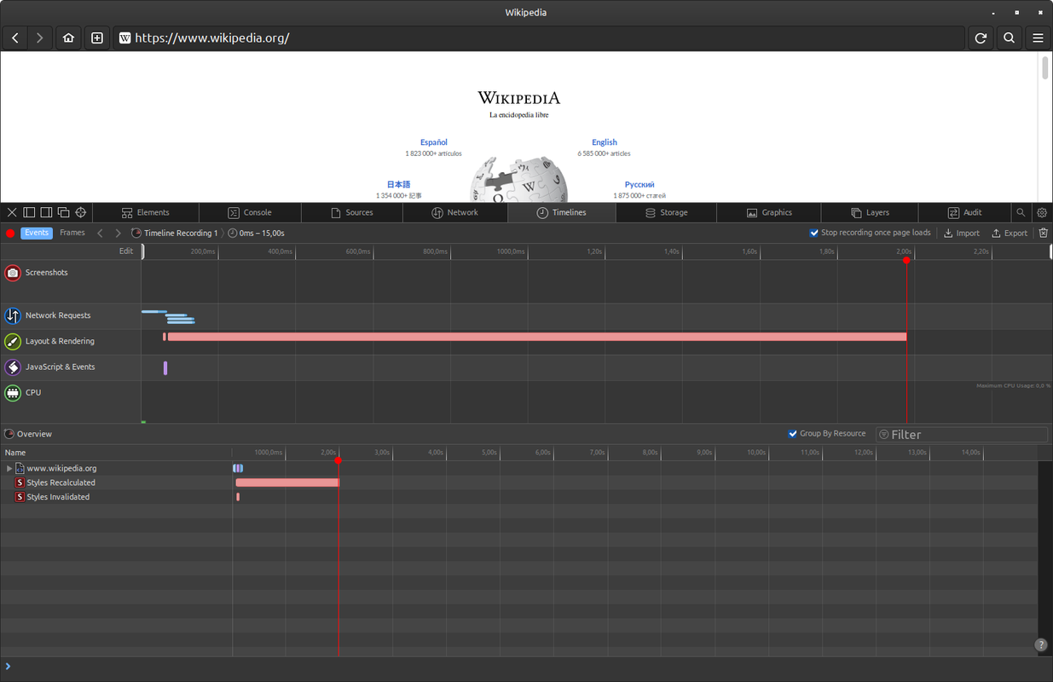This screenshot has height=682, width=1053.
Task: Click the Export button
Action: pyautogui.click(x=1009, y=233)
